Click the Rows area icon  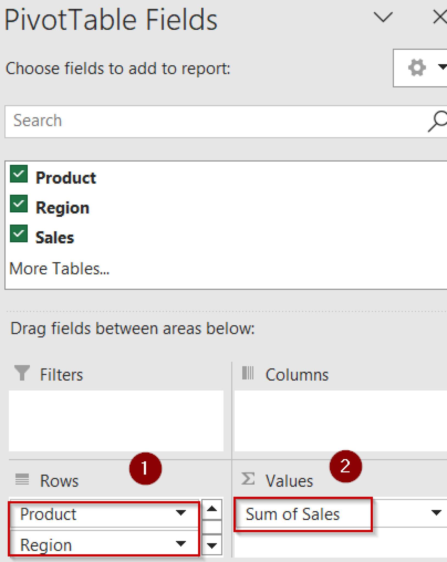[22, 480]
